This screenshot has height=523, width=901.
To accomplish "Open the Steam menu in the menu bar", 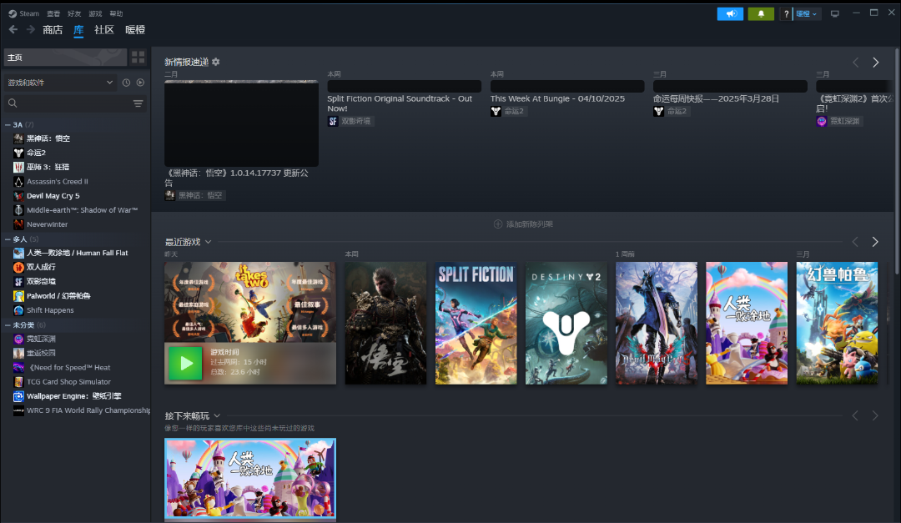I will coord(24,14).
